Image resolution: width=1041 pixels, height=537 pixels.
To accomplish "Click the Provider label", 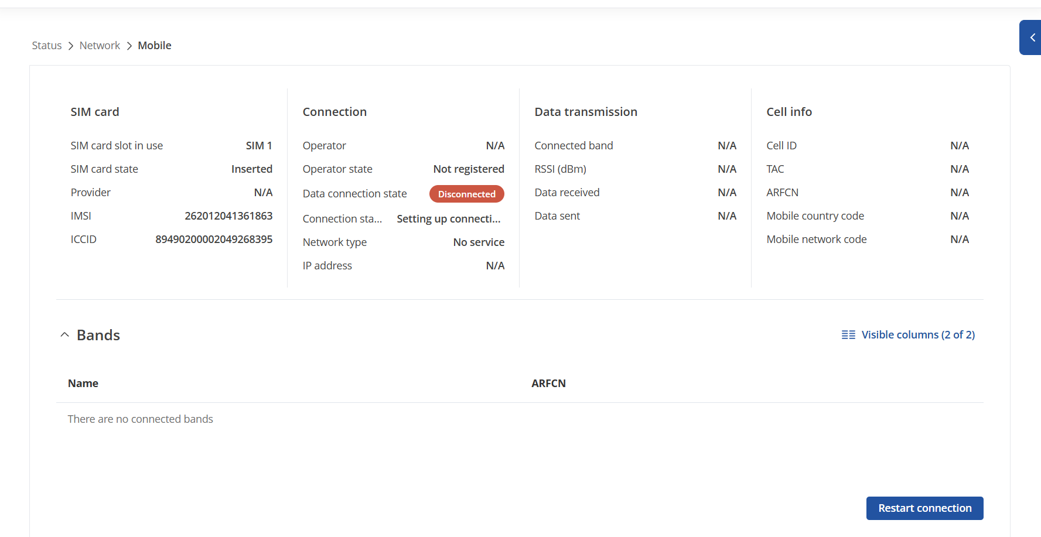I will [x=90, y=193].
